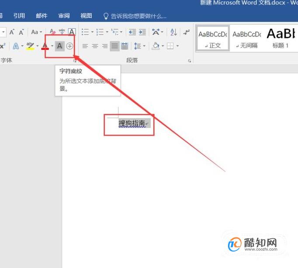Expand the font color dropdown arrow
Image resolution: width=298 pixels, height=268 pixels.
click(x=52, y=46)
